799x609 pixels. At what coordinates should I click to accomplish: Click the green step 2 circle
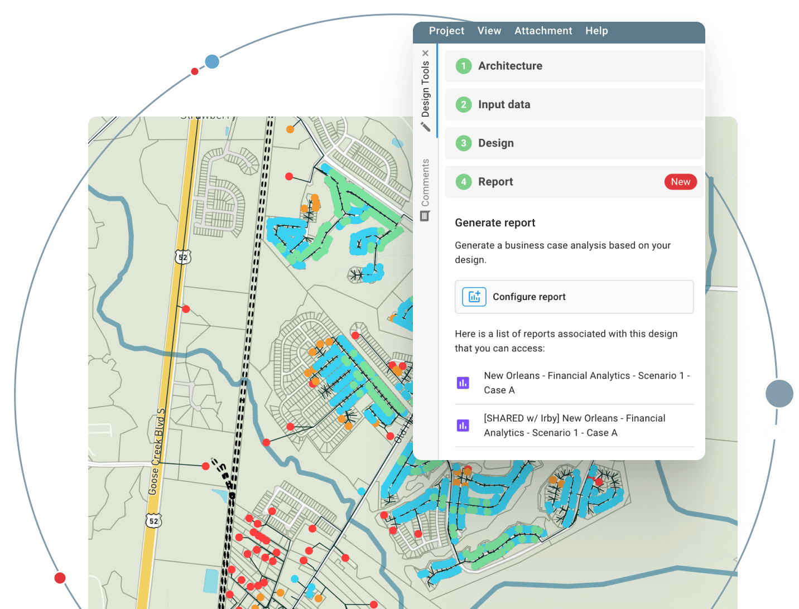pyautogui.click(x=463, y=104)
